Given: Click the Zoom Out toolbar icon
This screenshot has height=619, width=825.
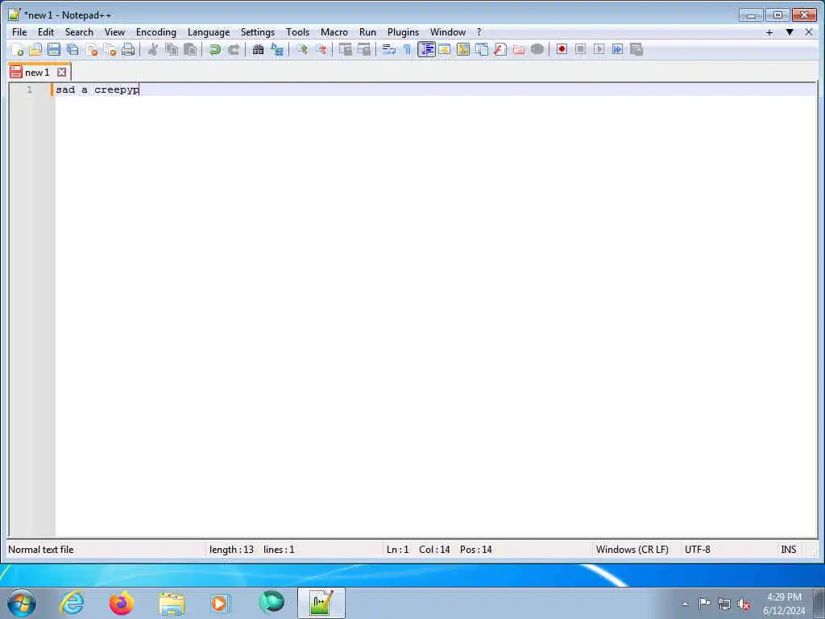Looking at the screenshot, I should (x=321, y=49).
